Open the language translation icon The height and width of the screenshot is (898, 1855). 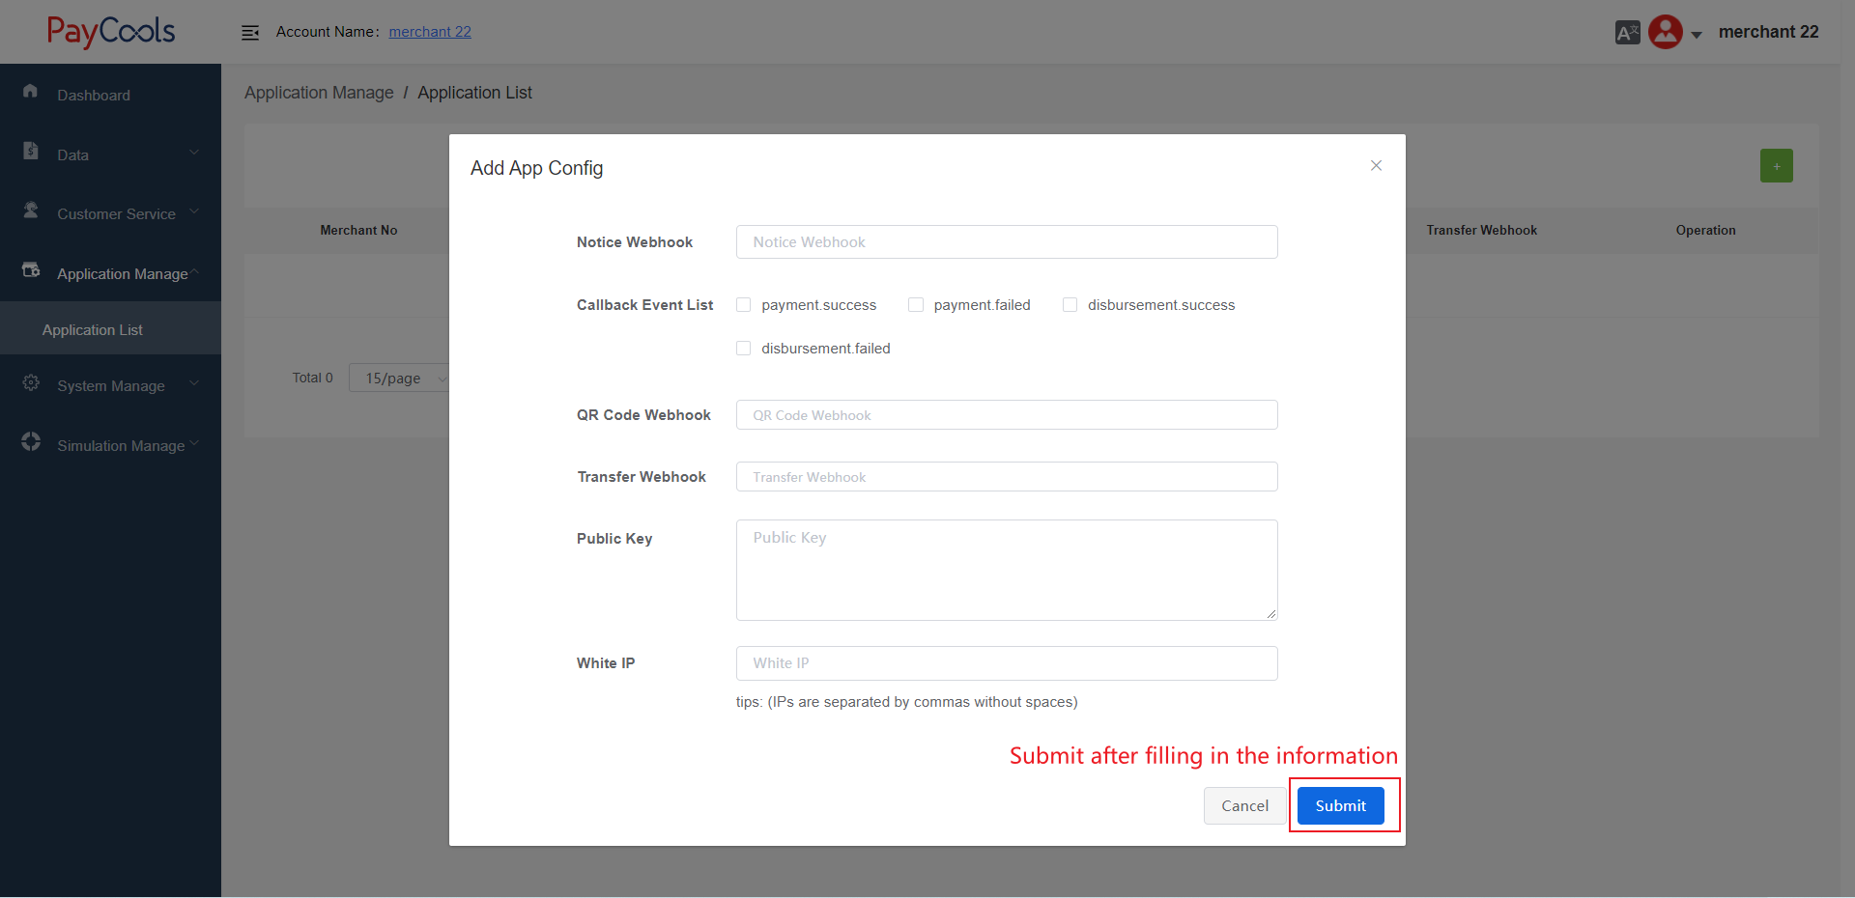1627,33
